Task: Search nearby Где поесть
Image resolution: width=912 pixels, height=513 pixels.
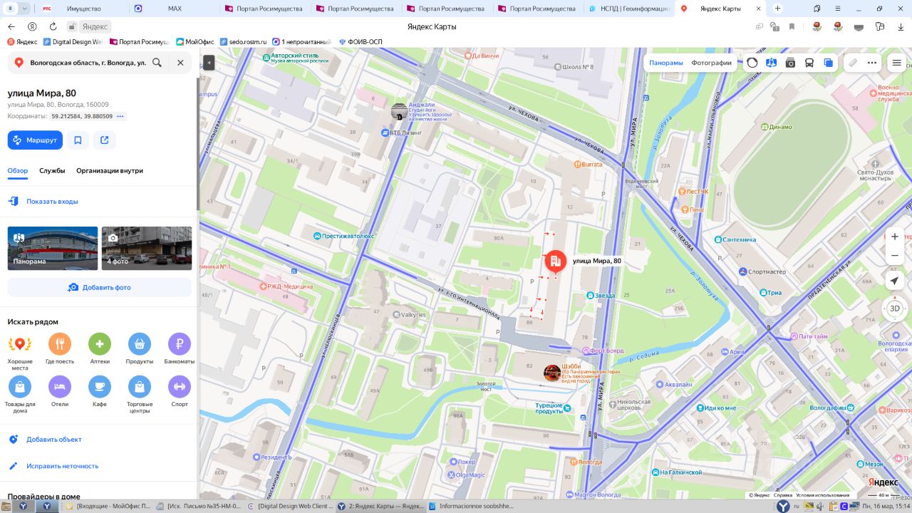Action: [60, 350]
